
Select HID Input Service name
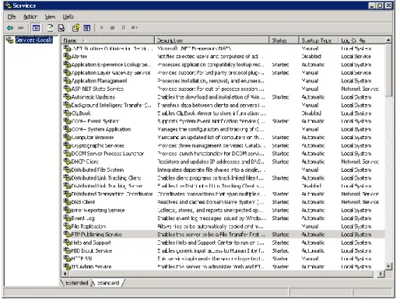point(92,250)
